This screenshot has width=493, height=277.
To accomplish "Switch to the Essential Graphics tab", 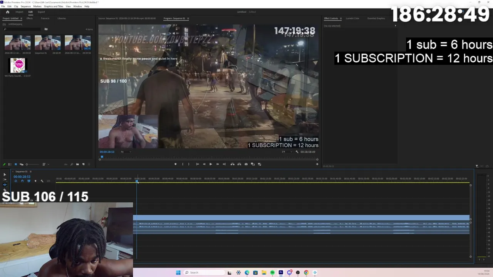I will click(x=376, y=18).
